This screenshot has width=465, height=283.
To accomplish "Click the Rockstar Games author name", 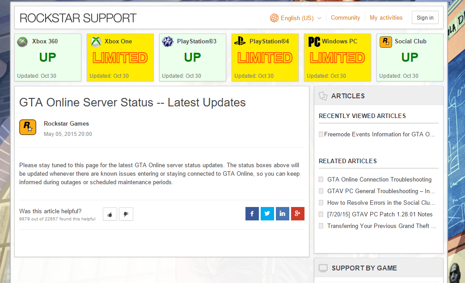I will coord(67,123).
